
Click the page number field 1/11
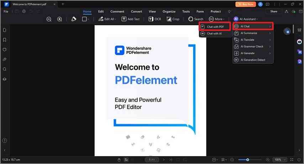(x=152, y=160)
